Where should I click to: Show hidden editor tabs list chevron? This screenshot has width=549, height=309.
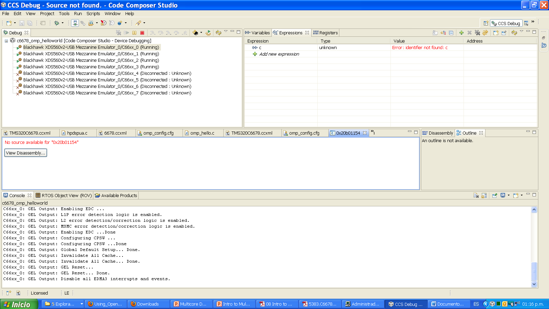373,133
